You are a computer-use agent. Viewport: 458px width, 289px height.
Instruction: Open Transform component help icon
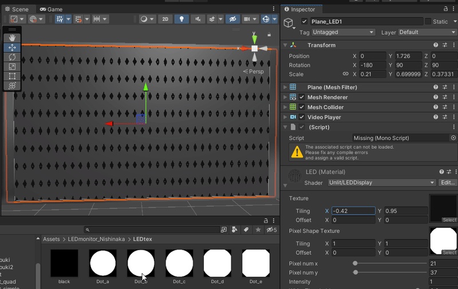pos(436,45)
